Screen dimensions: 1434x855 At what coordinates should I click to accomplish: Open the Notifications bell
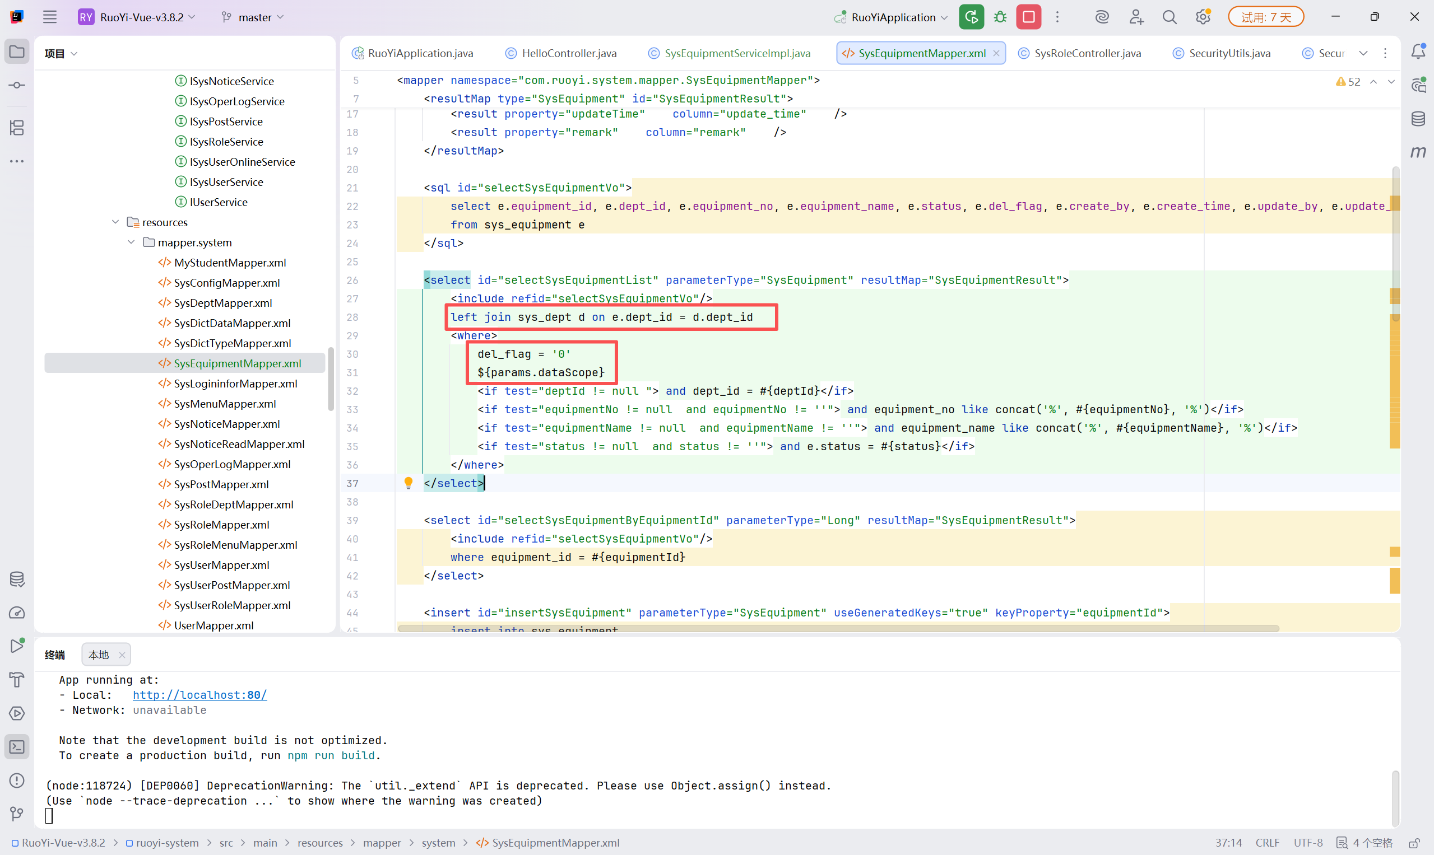coord(1418,52)
